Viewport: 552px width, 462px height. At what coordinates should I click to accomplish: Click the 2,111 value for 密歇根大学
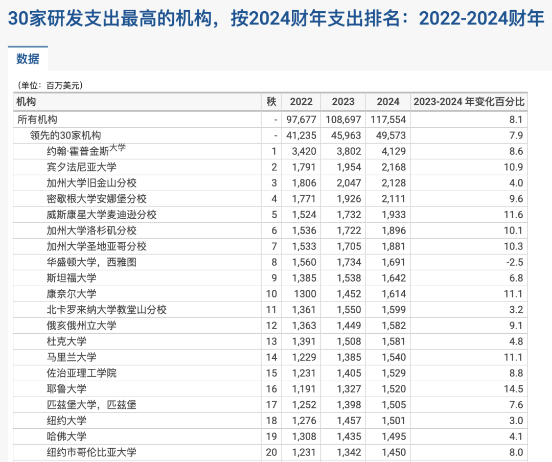pos(394,199)
